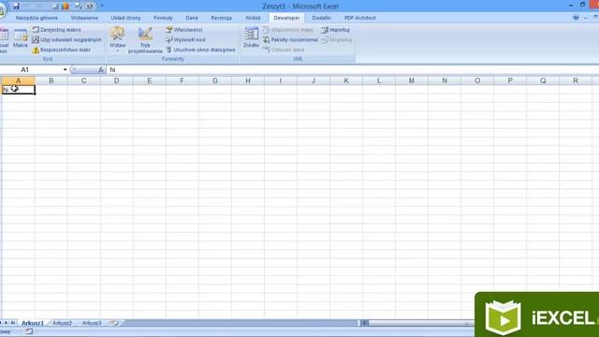Click Importuj XML data
The image size is (599, 337).
pyautogui.click(x=335, y=29)
